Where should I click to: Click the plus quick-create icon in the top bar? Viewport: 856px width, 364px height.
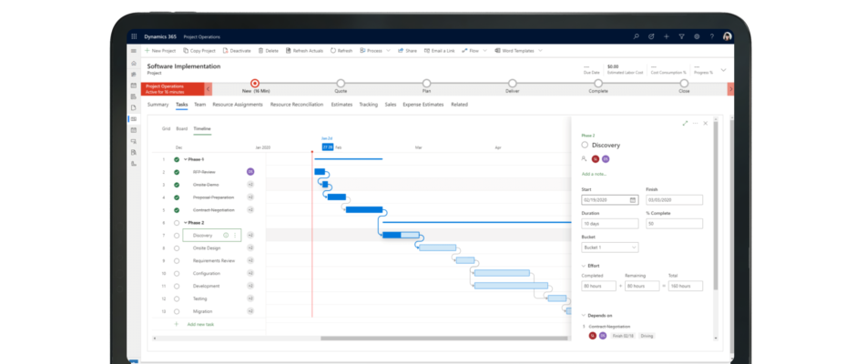pyautogui.click(x=667, y=36)
